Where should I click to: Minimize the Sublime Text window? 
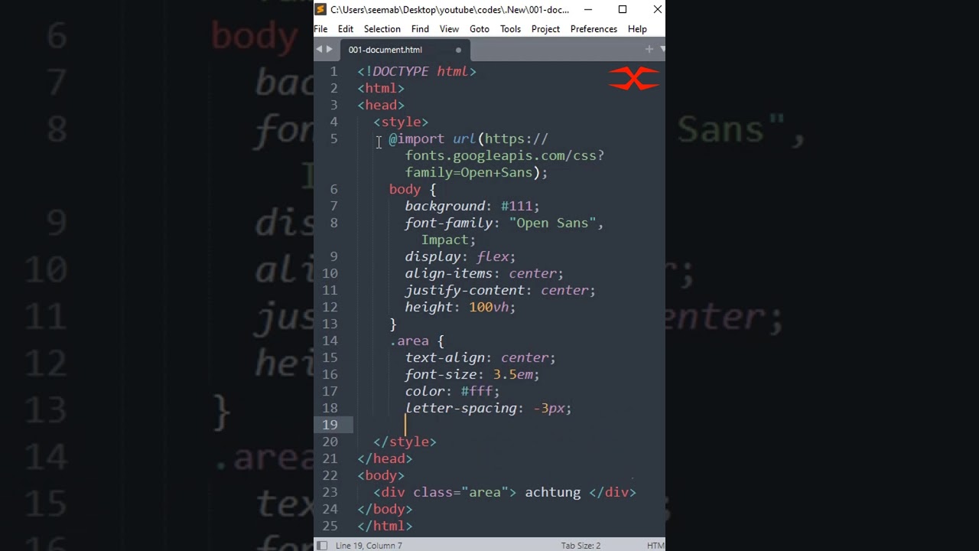coord(587,9)
